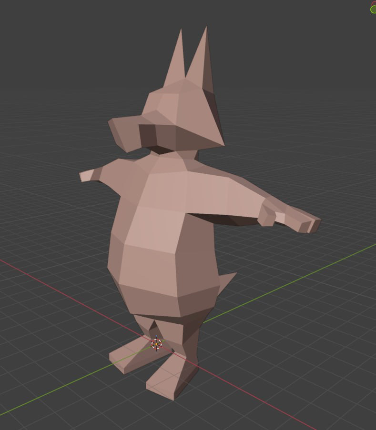The height and width of the screenshot is (430, 376).
Task: Click the red X-axis navigation gizmo circle
Action: pos(374,2)
